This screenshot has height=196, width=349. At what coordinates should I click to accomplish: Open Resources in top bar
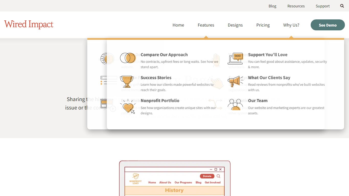click(296, 6)
